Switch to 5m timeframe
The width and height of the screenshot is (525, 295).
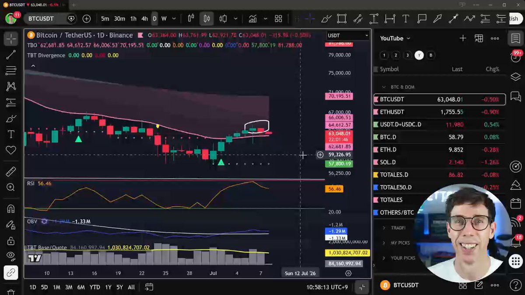coord(105,19)
